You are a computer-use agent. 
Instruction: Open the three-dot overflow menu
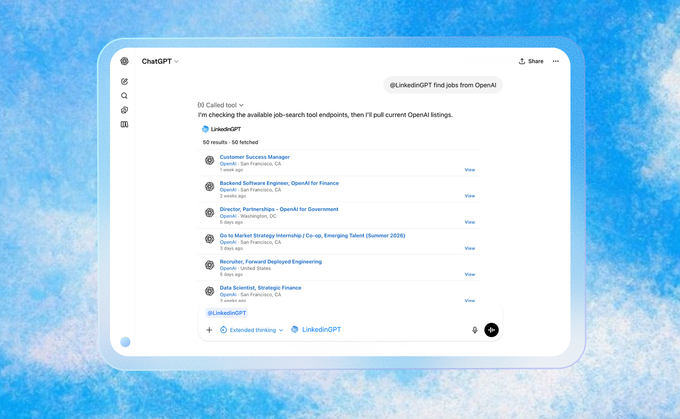(555, 61)
